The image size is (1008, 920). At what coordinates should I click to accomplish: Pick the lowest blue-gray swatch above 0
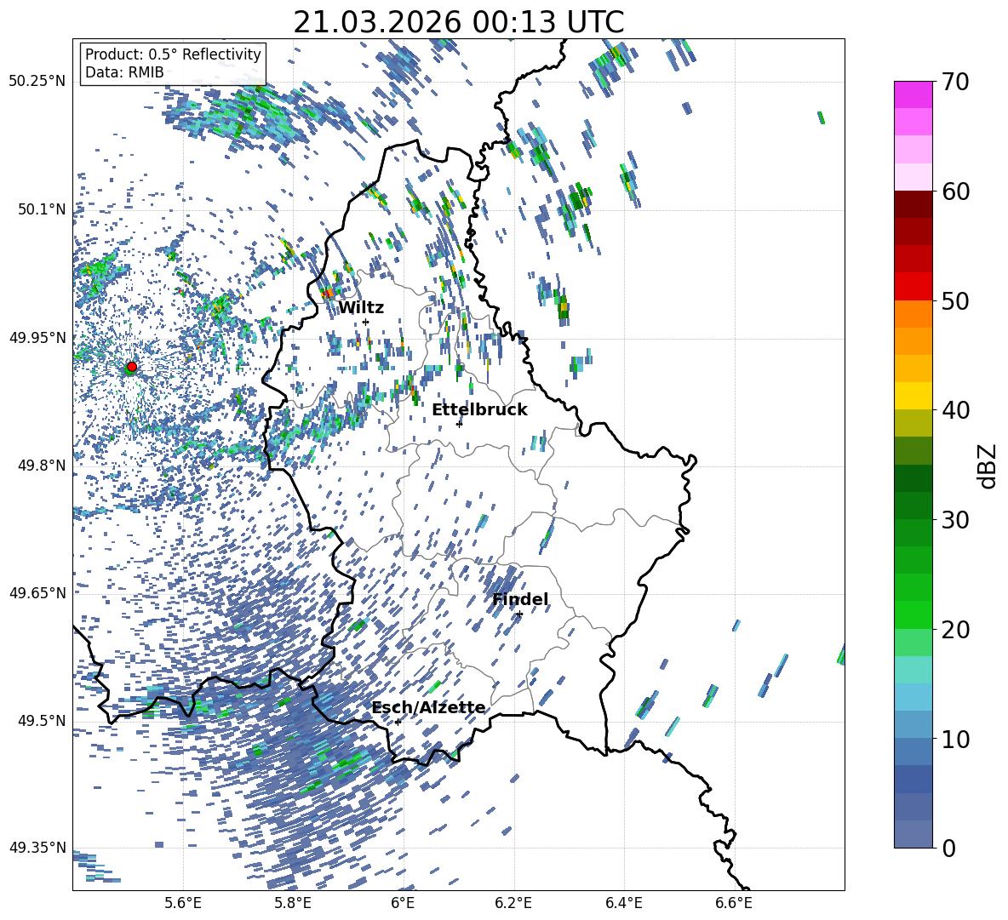(913, 833)
